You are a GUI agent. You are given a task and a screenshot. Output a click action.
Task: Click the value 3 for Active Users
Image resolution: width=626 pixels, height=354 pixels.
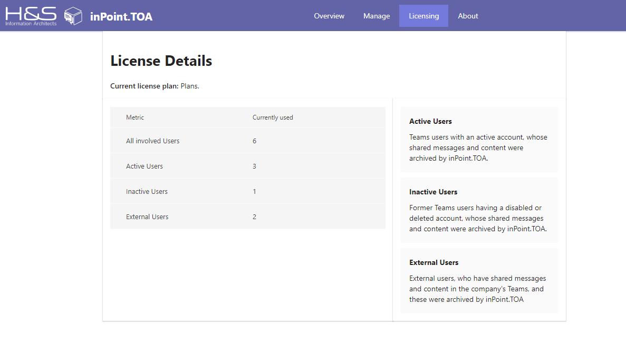coord(254,166)
